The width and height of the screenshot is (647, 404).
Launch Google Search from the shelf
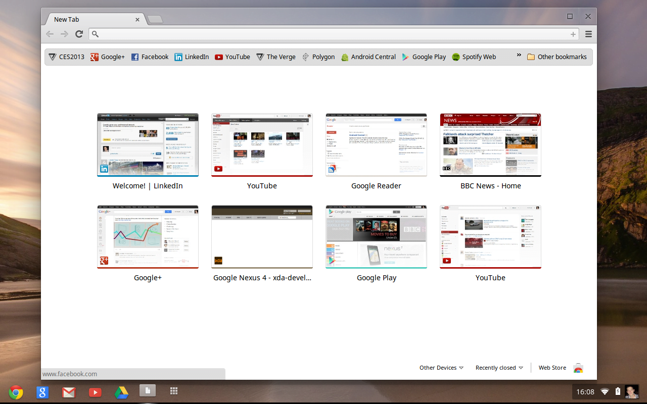click(42, 392)
